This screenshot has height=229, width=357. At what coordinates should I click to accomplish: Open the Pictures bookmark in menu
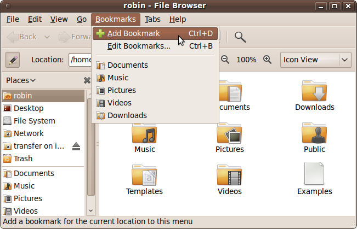point(155,90)
